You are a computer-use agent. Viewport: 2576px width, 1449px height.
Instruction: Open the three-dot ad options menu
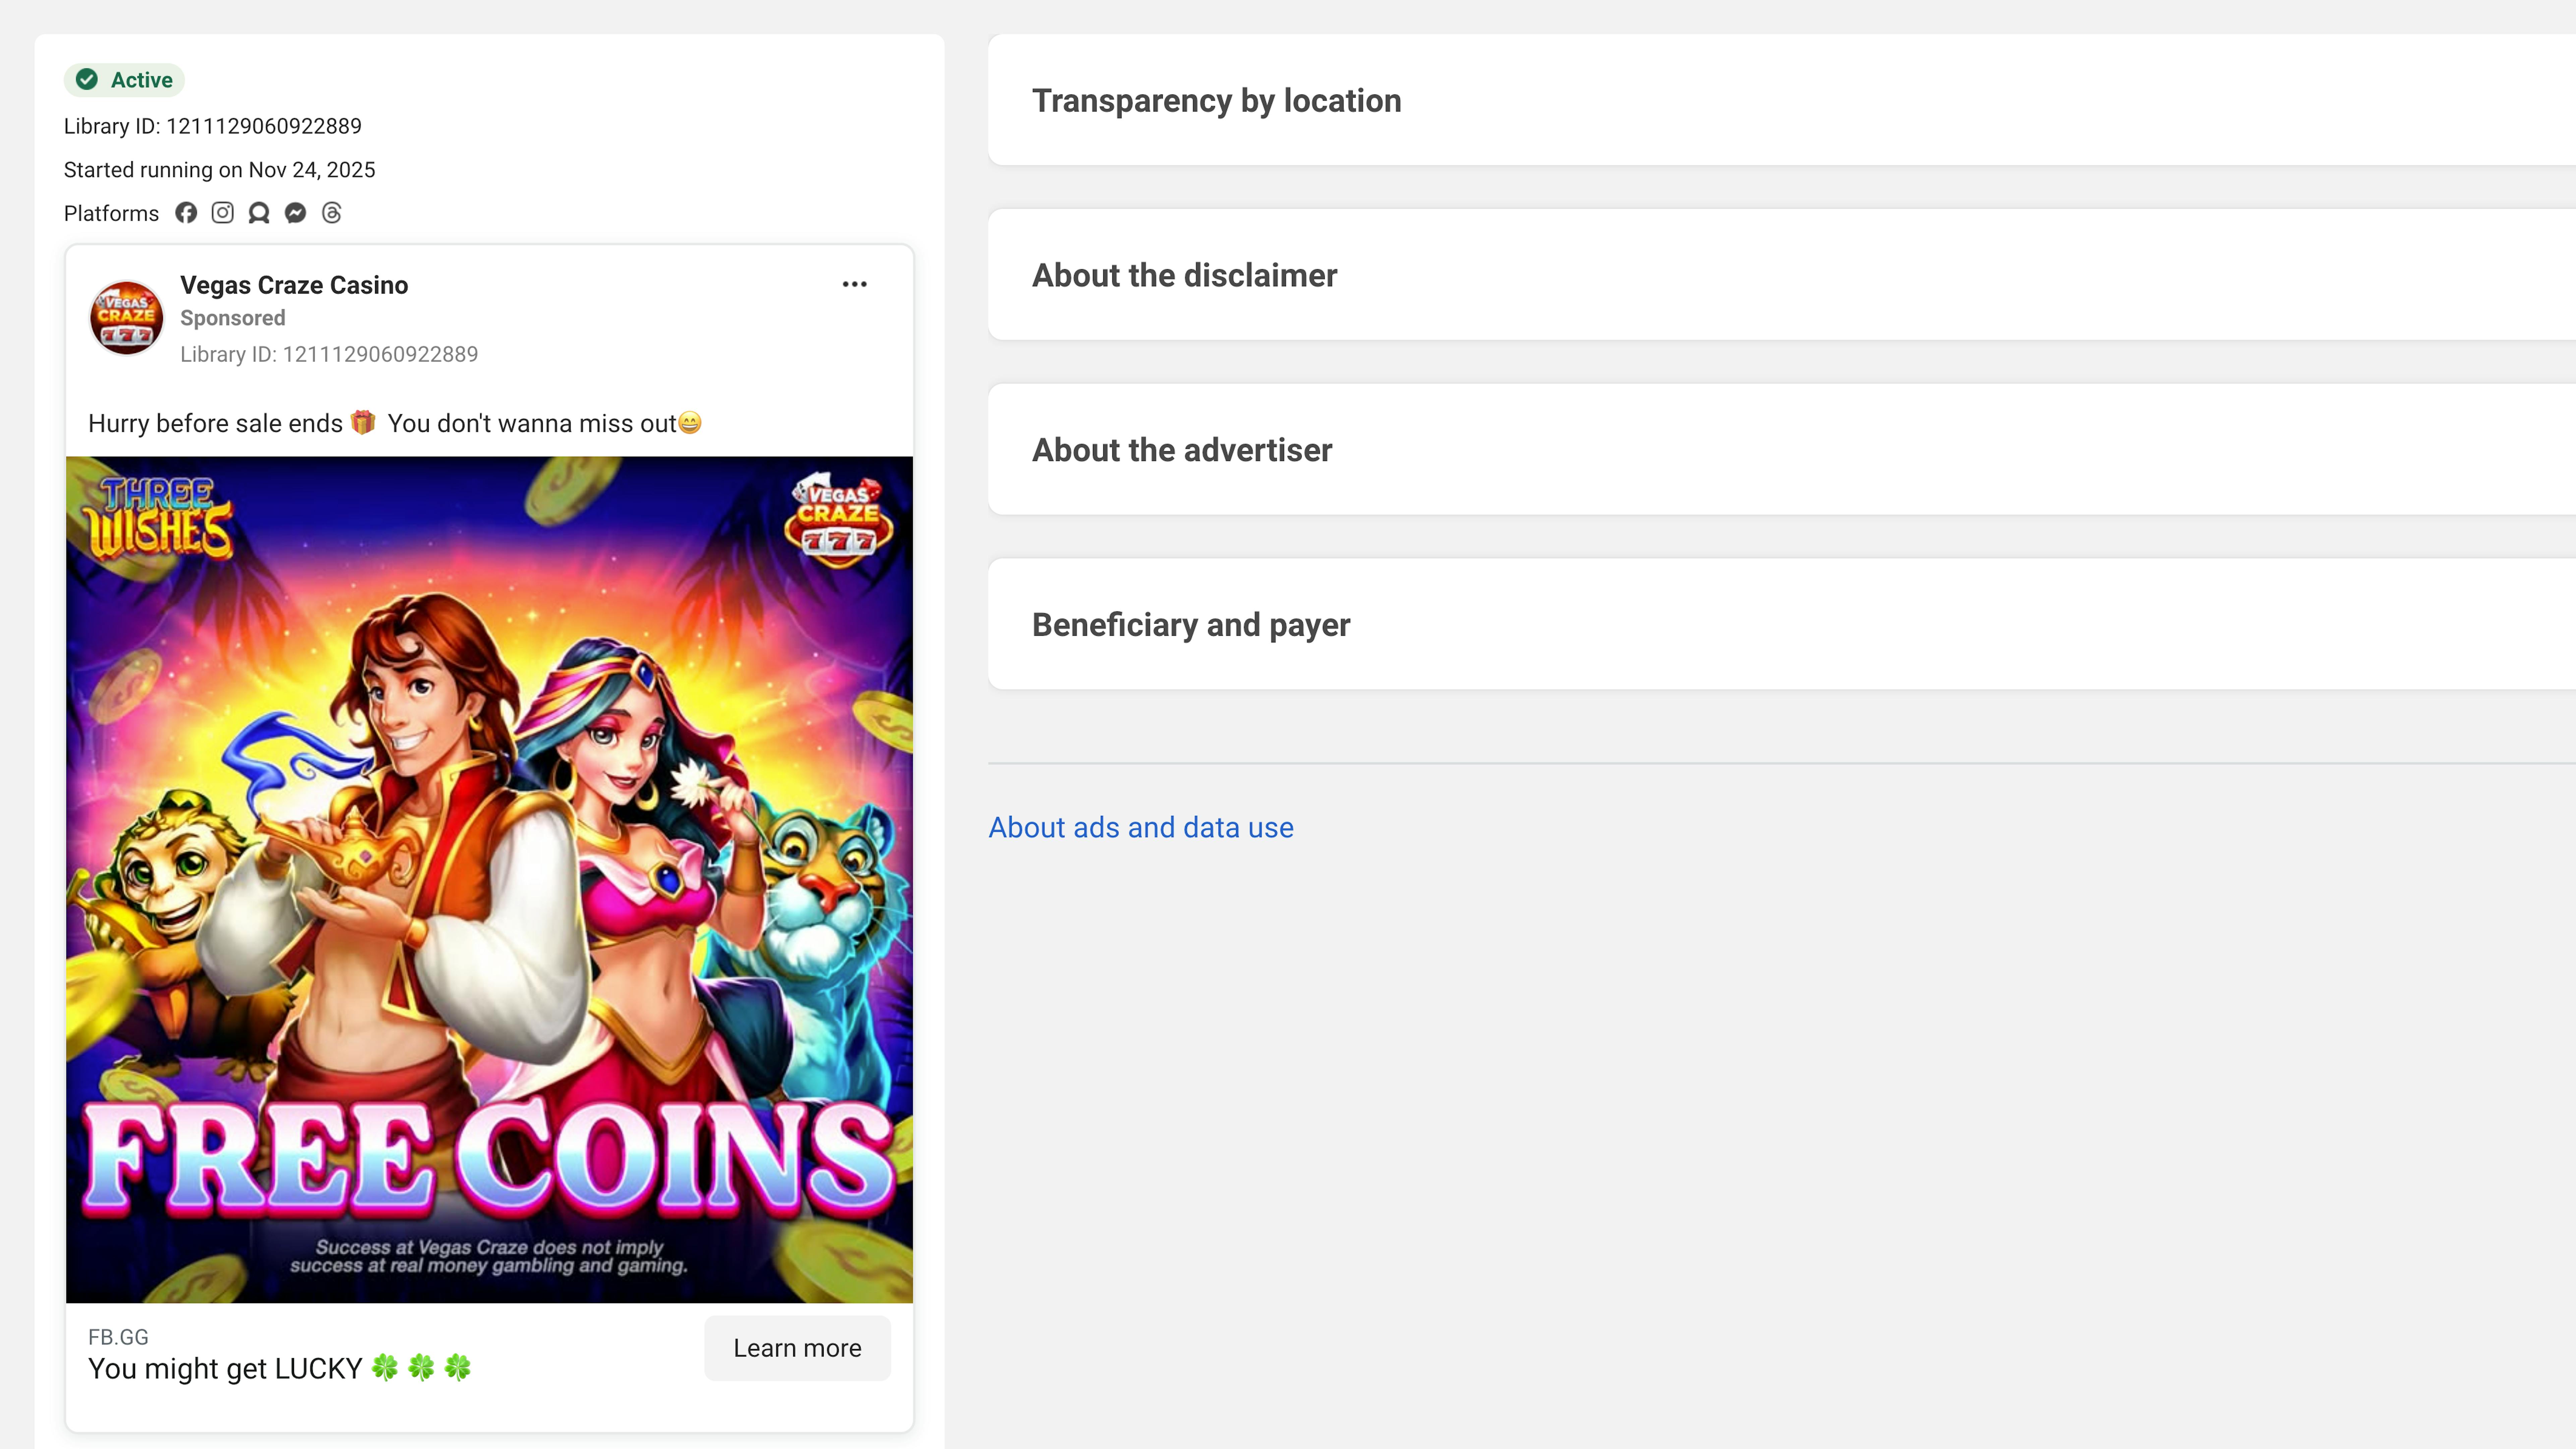tap(854, 284)
